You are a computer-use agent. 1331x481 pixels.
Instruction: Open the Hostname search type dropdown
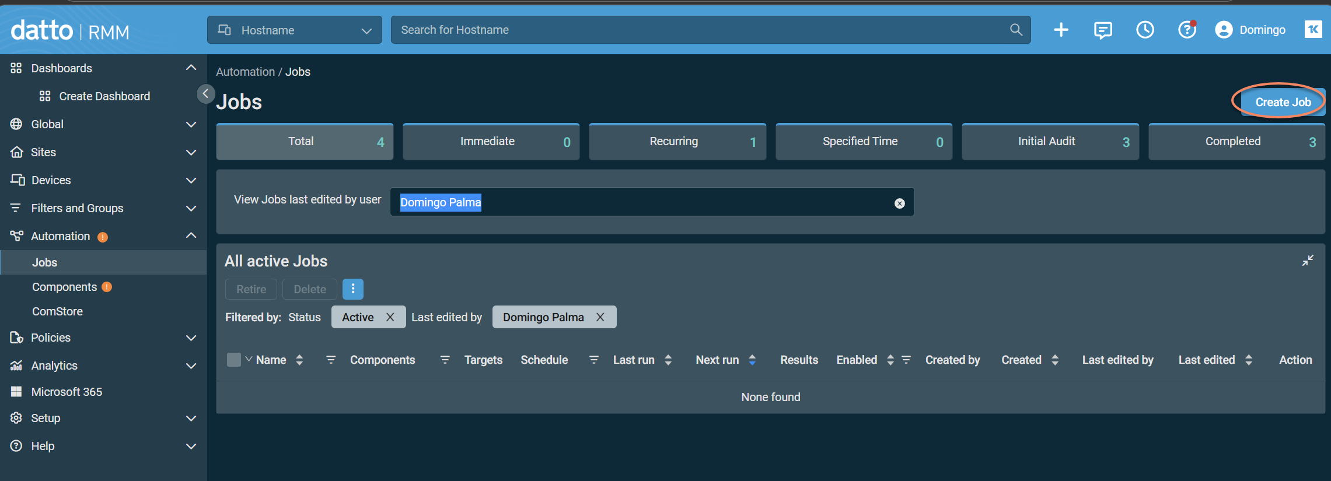click(295, 30)
